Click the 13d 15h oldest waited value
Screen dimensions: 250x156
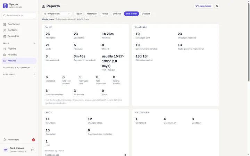[x=142, y=56]
